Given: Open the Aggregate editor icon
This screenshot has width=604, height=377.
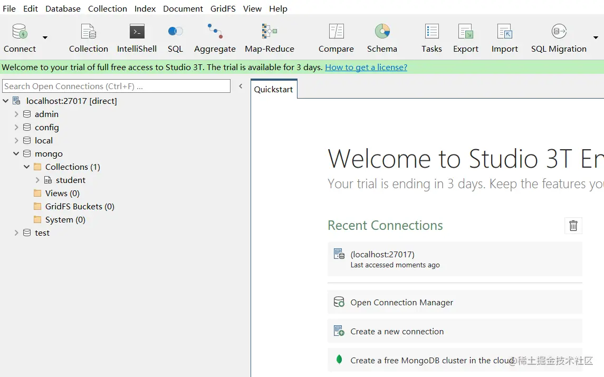Looking at the screenshot, I should click(215, 31).
